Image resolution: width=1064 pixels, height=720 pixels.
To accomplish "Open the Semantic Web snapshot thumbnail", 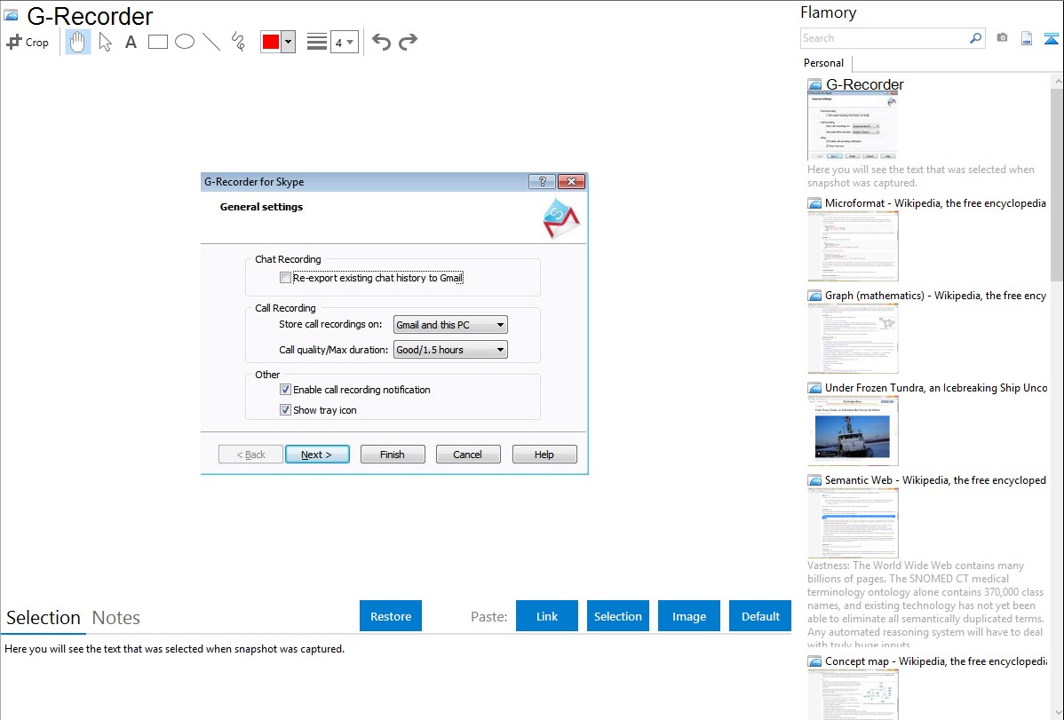I will click(x=853, y=523).
